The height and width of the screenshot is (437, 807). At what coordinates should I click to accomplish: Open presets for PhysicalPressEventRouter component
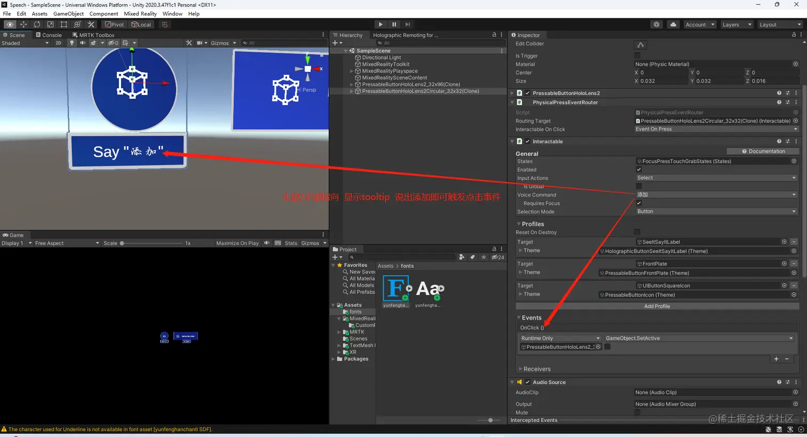[x=787, y=102]
